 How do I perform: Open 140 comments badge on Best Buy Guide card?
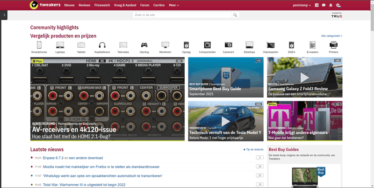tap(259, 61)
